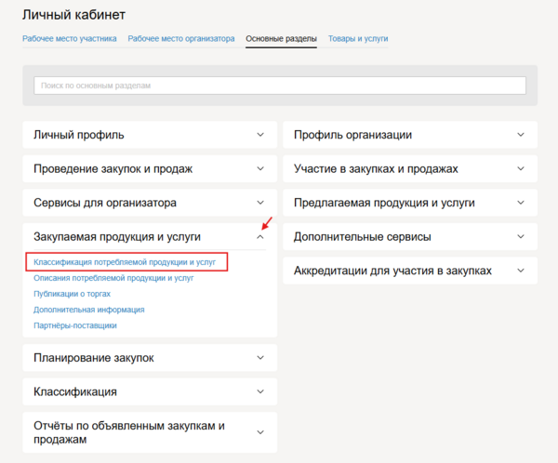Viewport: 558px width, 463px height.
Task: Open the Дополнительная информация link
Action: (x=88, y=310)
